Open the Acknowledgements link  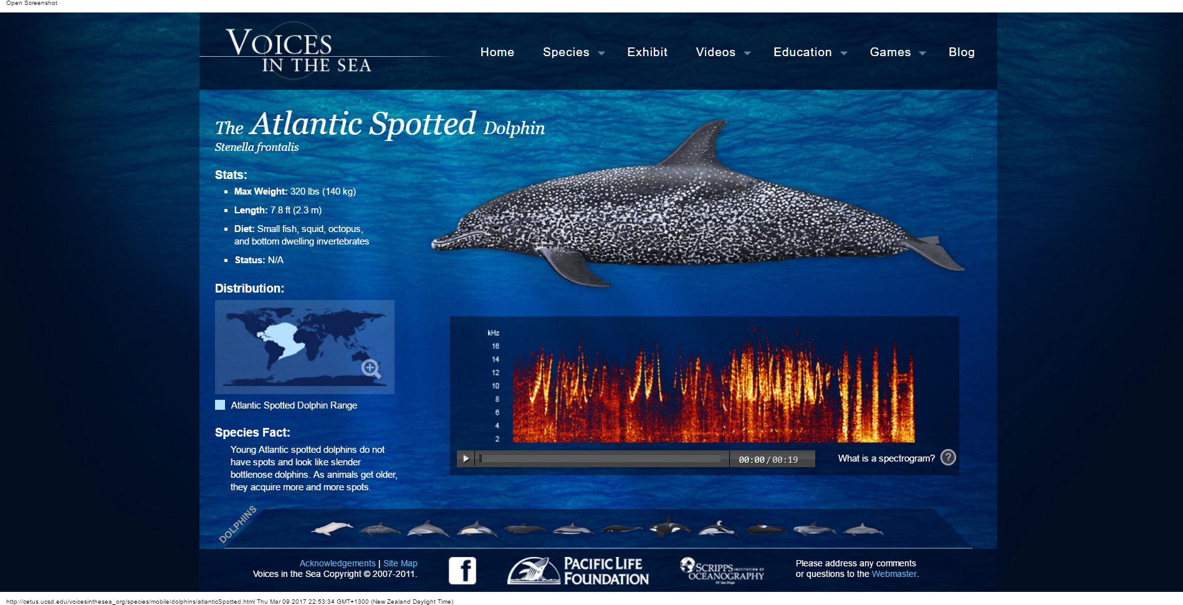[337, 563]
